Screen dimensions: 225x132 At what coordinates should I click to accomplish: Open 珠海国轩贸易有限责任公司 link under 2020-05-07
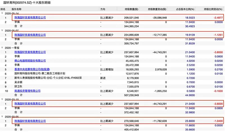click(x=30, y=35)
